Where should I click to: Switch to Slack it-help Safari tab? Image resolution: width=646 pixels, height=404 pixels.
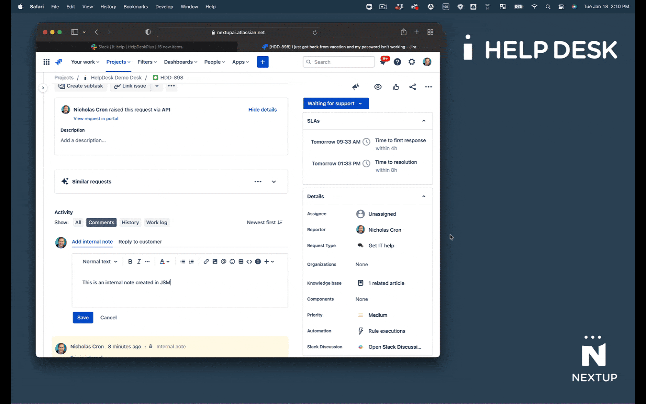tap(137, 47)
